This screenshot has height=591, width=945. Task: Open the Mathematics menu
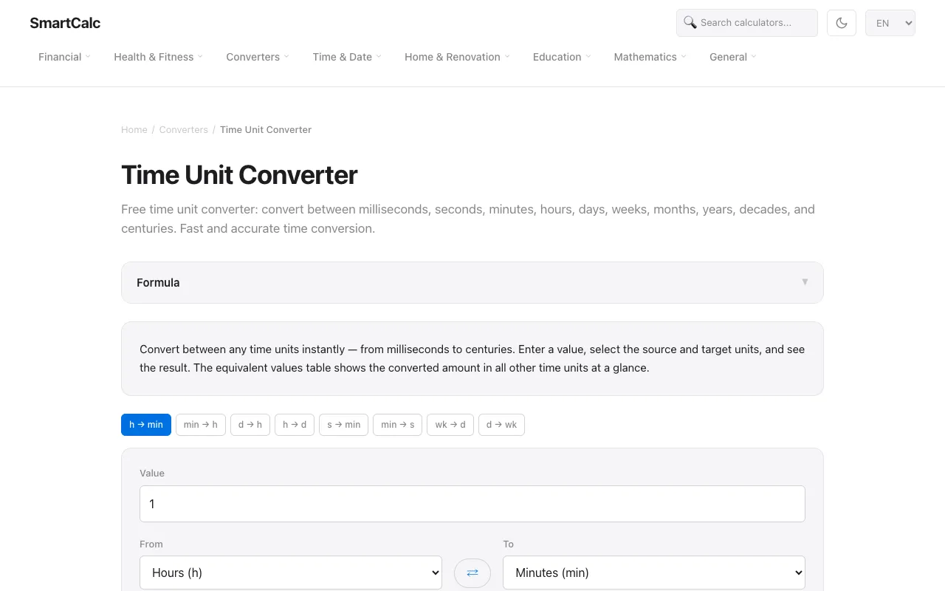[650, 57]
